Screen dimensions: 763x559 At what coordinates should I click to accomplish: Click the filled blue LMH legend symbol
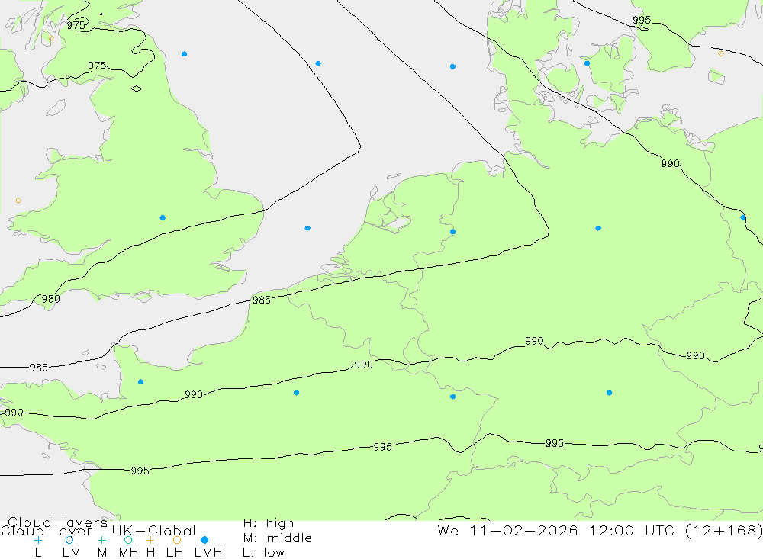(204, 540)
